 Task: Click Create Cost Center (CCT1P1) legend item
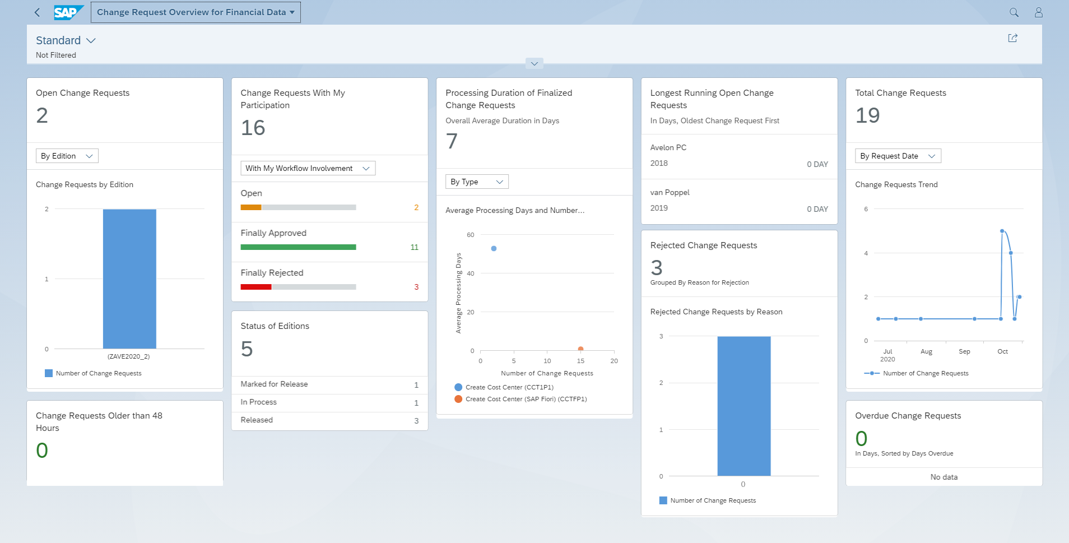(x=504, y=387)
